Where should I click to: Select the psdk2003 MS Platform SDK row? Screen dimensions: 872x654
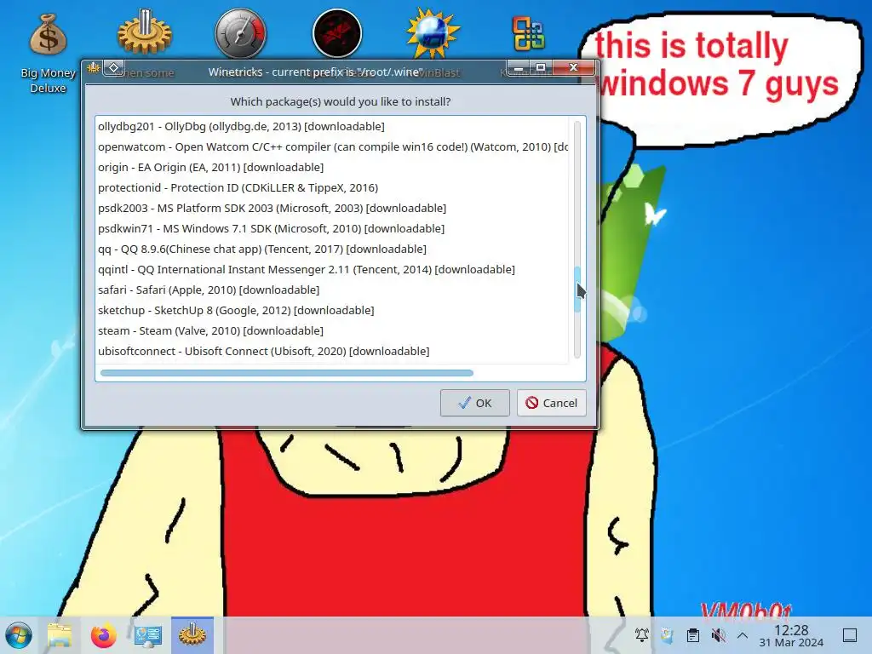pyautogui.click(x=333, y=208)
